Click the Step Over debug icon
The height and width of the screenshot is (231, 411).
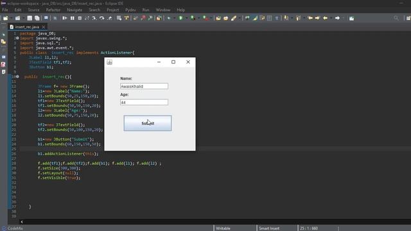click(x=101, y=18)
